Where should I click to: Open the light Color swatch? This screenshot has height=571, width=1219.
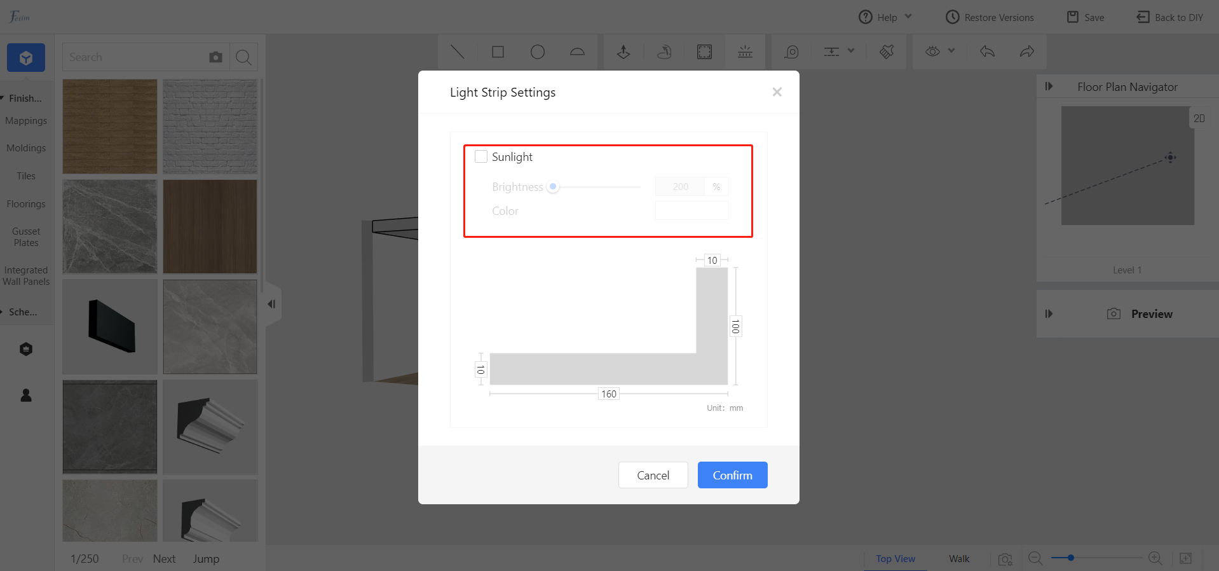coord(692,211)
